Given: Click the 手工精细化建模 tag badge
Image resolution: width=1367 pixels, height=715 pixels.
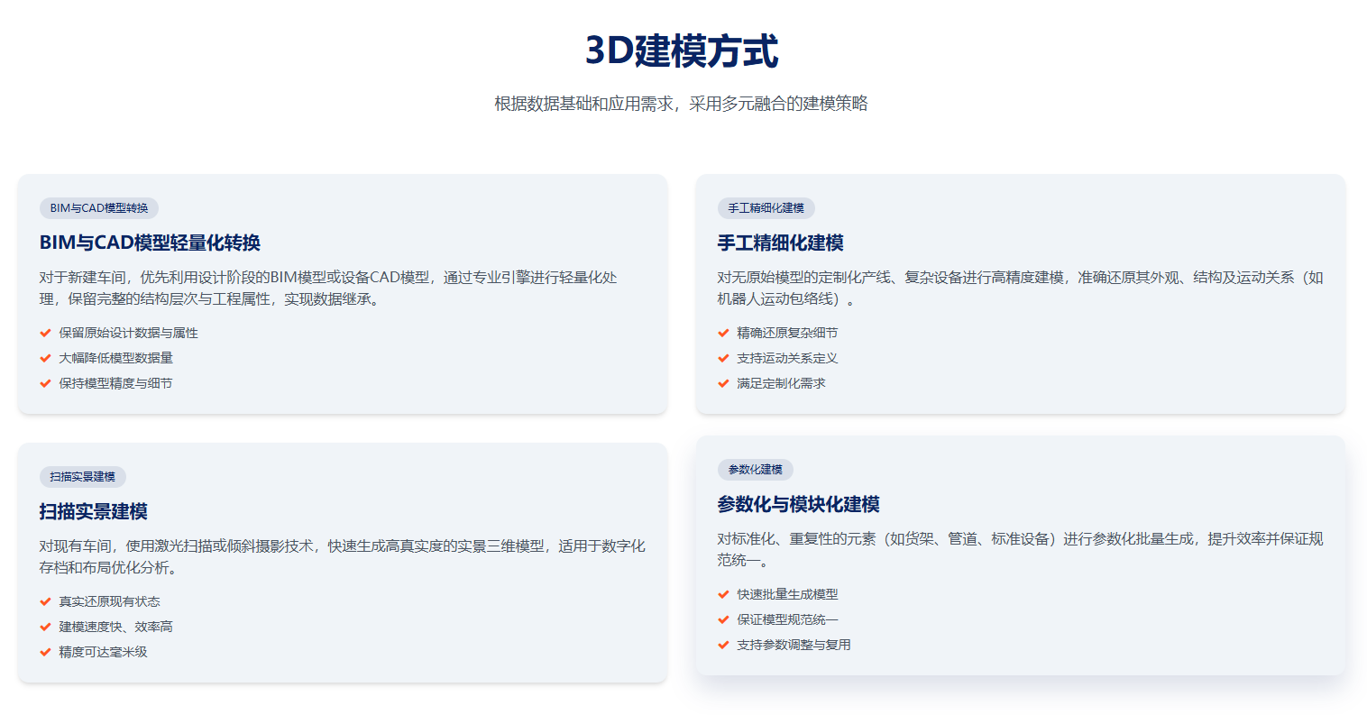Looking at the screenshot, I should click(x=766, y=208).
